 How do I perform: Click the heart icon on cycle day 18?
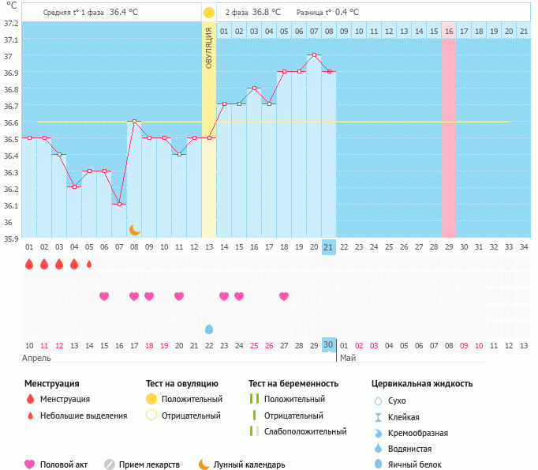[284, 296]
